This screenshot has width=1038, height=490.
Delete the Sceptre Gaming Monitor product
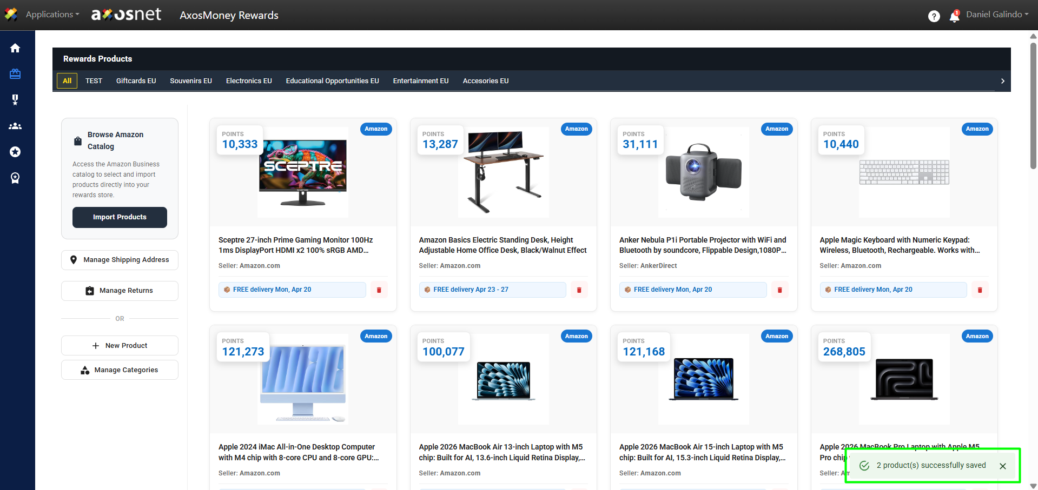tap(379, 290)
